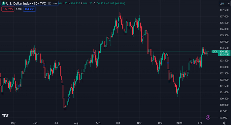This screenshot has height=125, width=231.
Task: Click the May label on time axis
Action: pyautogui.click(x=13, y=123)
